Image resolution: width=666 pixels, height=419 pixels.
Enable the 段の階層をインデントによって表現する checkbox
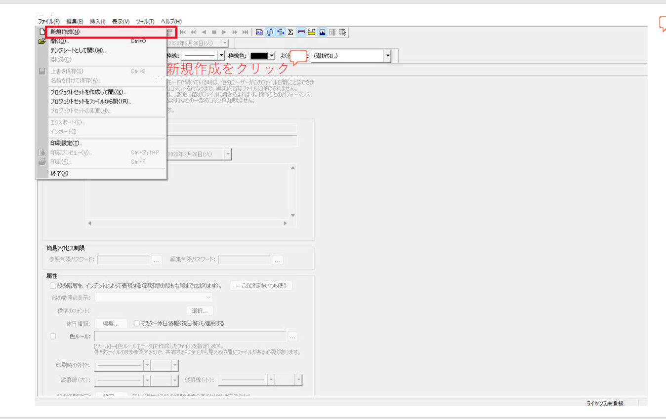pyautogui.click(x=53, y=285)
